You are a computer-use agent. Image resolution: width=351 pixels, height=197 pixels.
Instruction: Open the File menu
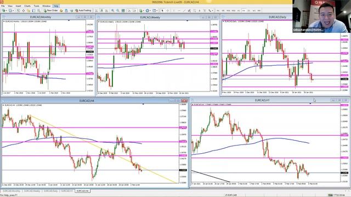3,6
